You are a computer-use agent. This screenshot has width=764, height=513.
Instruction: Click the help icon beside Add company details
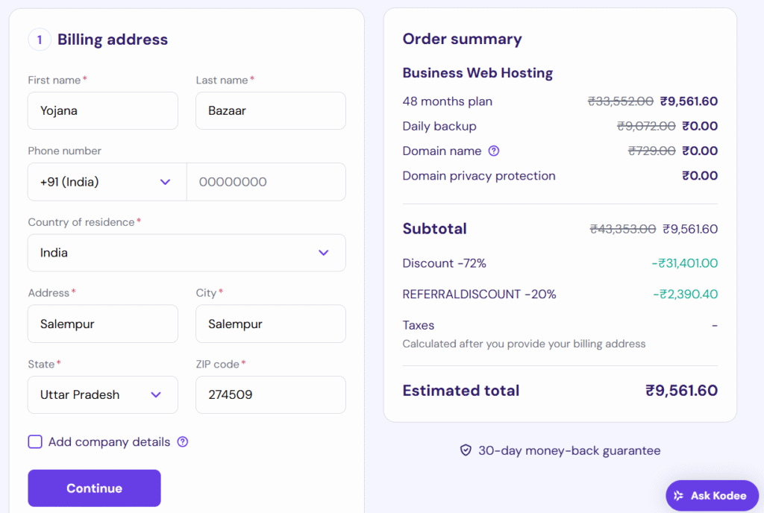click(x=183, y=442)
